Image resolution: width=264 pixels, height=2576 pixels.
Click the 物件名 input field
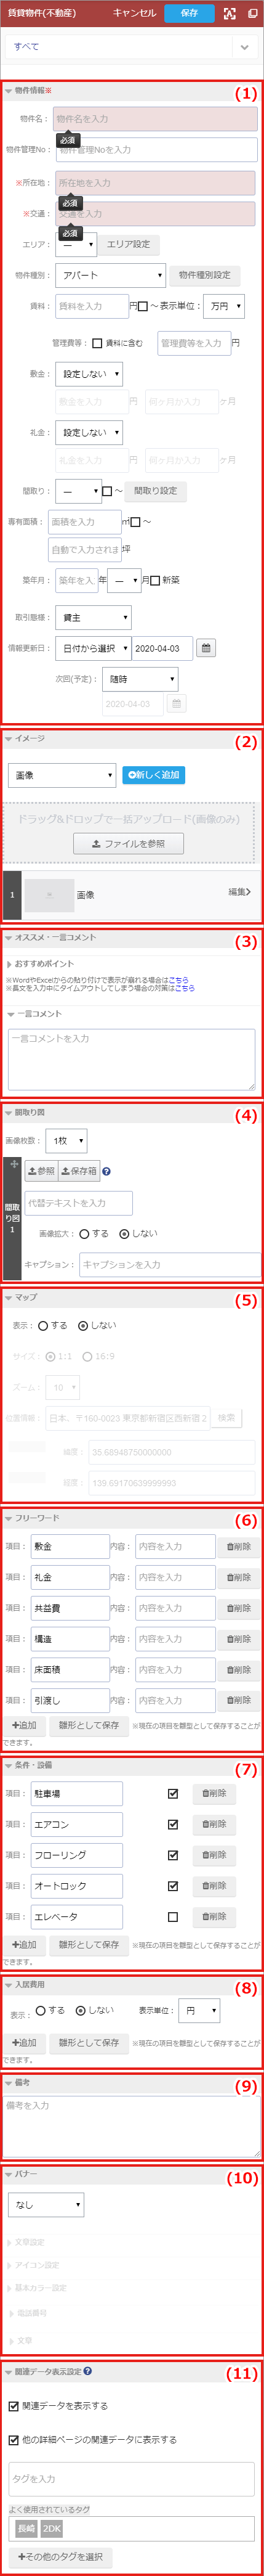[x=155, y=119]
